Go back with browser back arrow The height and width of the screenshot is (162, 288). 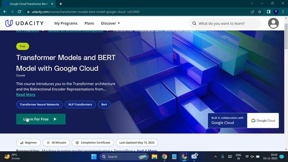5,12
